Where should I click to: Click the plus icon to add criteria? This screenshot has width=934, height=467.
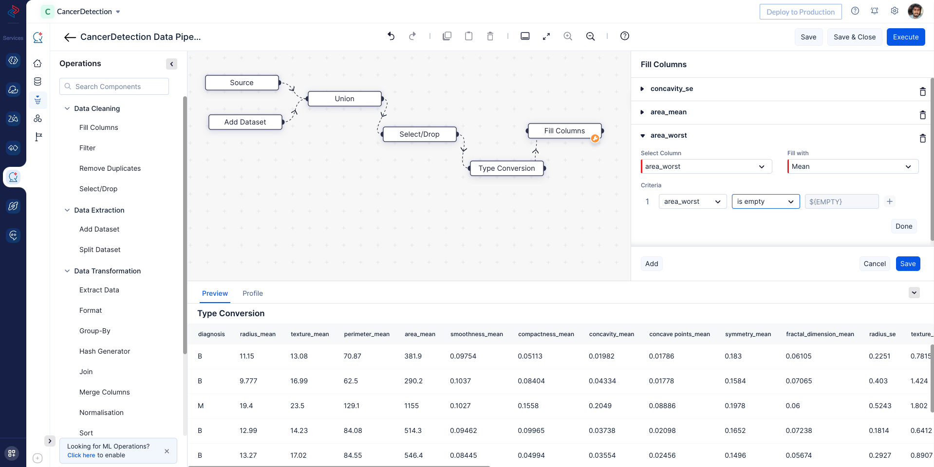pyautogui.click(x=890, y=201)
